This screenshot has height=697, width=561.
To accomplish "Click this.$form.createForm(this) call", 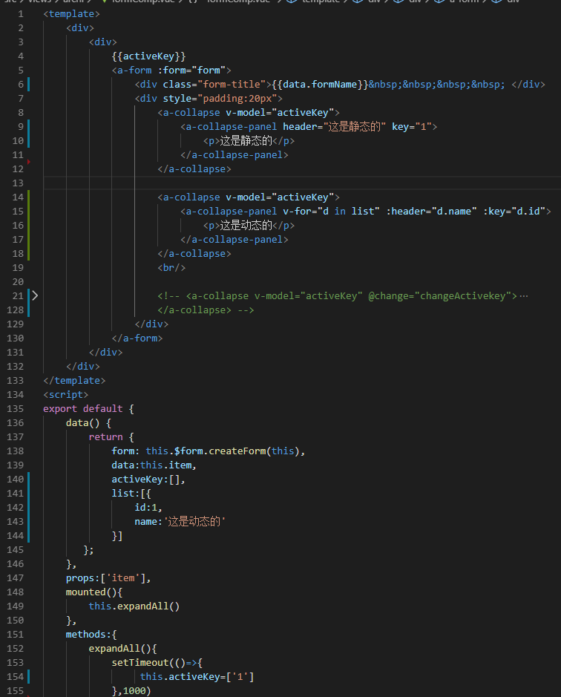I will click(225, 451).
